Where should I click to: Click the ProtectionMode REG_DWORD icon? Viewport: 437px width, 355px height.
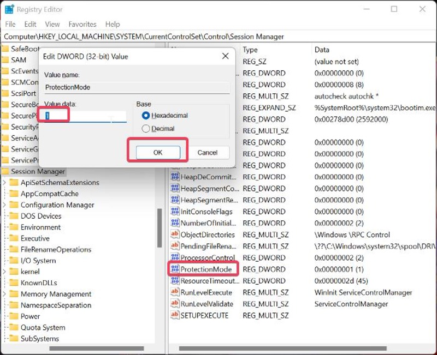point(175,269)
